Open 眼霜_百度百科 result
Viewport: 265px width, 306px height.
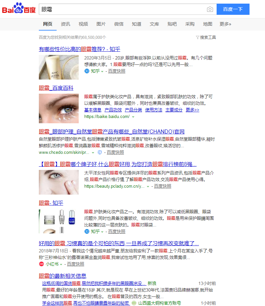point(56,88)
